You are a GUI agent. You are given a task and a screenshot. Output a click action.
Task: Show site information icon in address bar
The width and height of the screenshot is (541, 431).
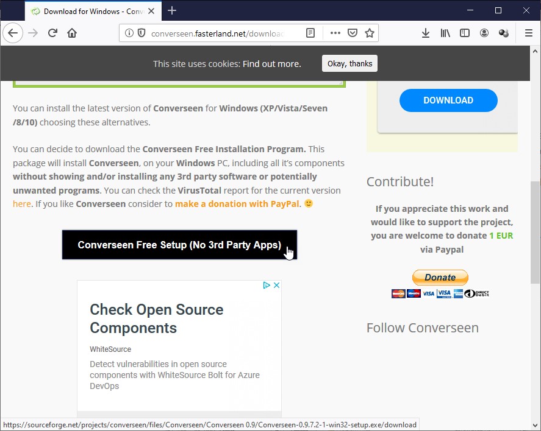(129, 33)
